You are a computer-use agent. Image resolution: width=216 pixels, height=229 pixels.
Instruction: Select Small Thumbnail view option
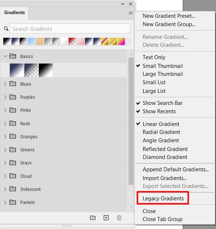(x=163, y=66)
